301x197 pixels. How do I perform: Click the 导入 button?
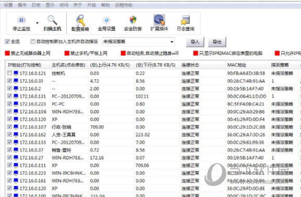195,42
